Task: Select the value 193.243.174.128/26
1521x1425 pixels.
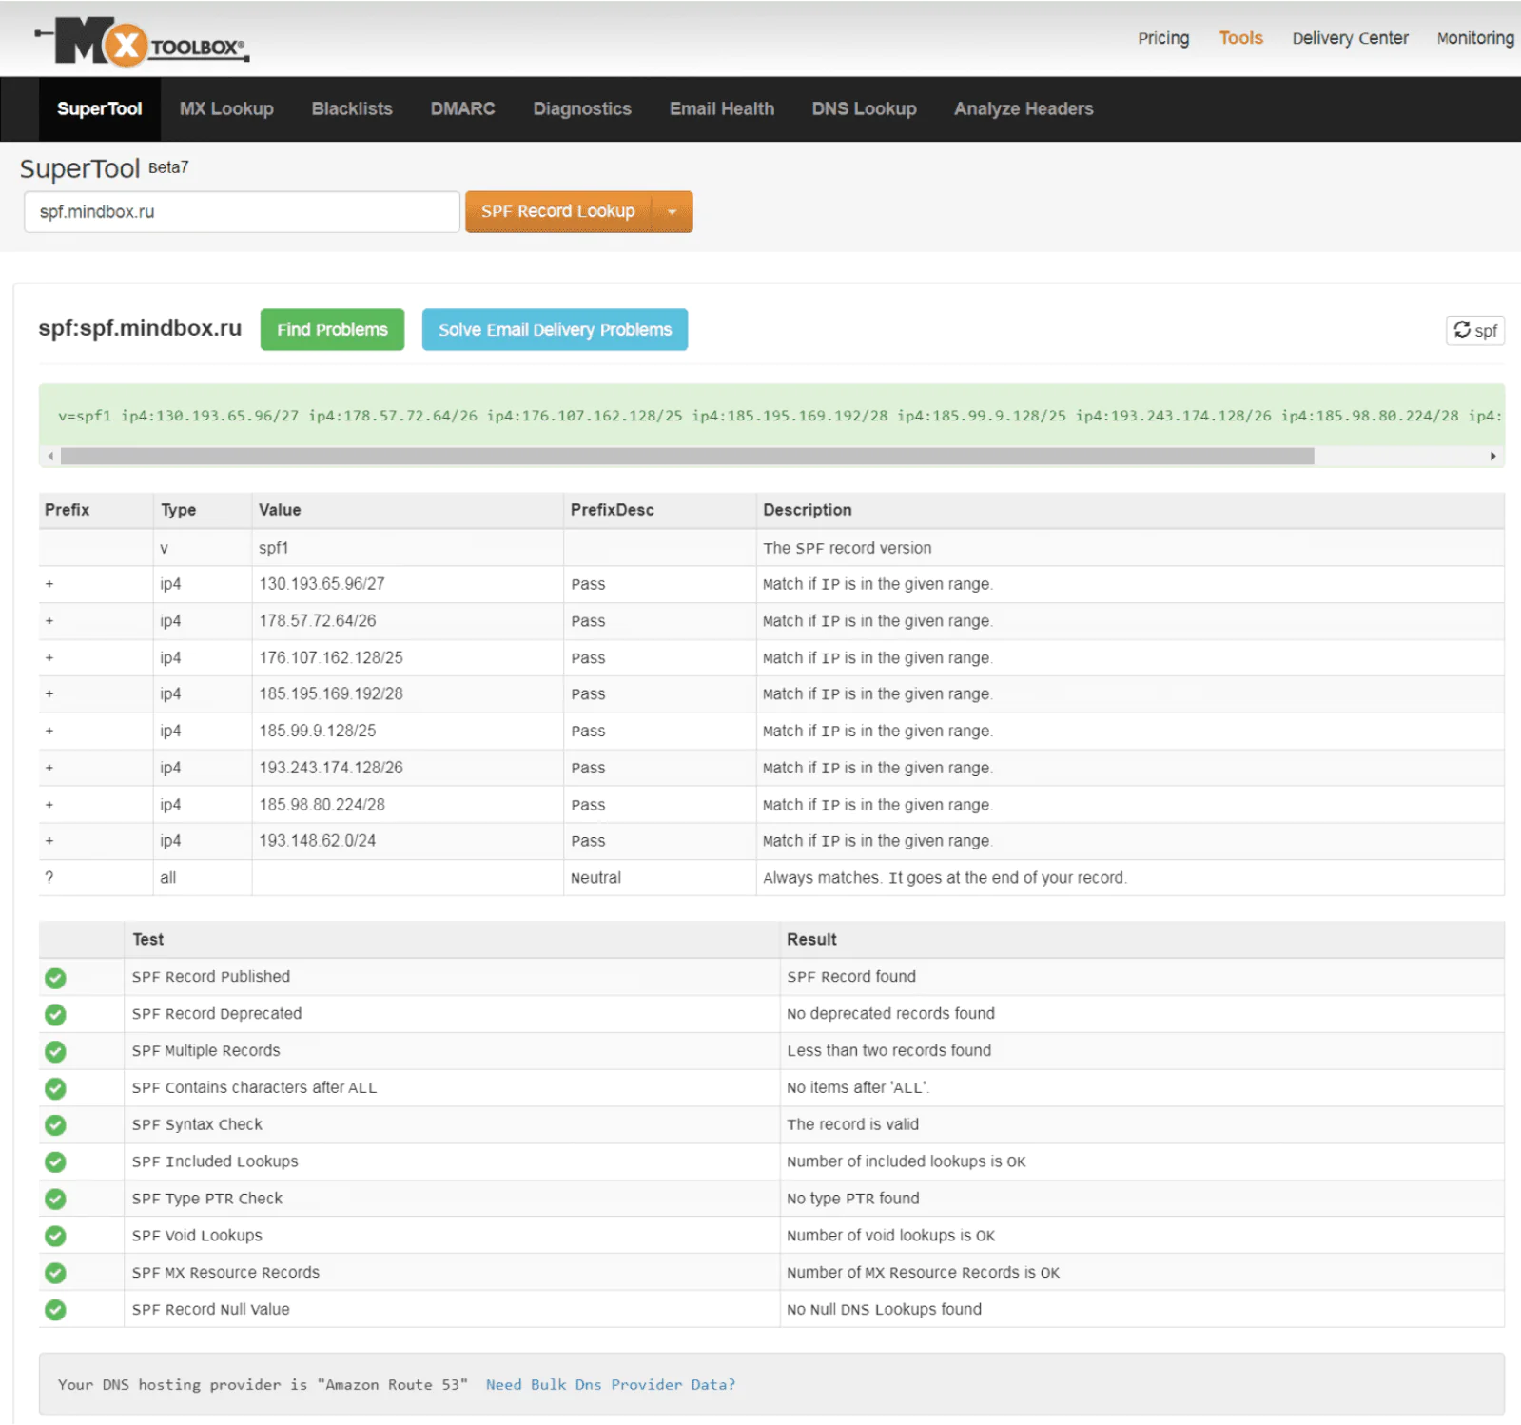Action: [x=331, y=768]
